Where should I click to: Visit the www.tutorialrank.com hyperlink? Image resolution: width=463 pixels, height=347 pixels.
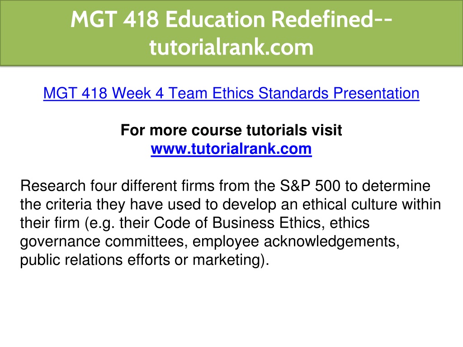tap(231, 149)
